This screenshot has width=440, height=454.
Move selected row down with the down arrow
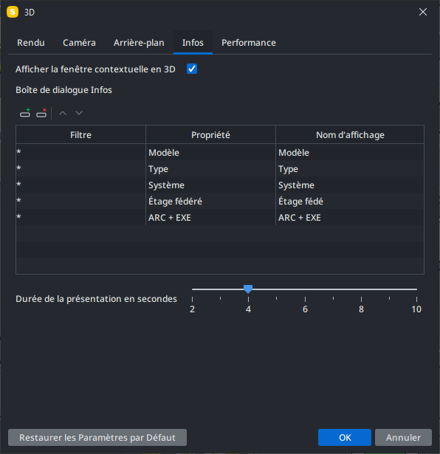point(79,113)
